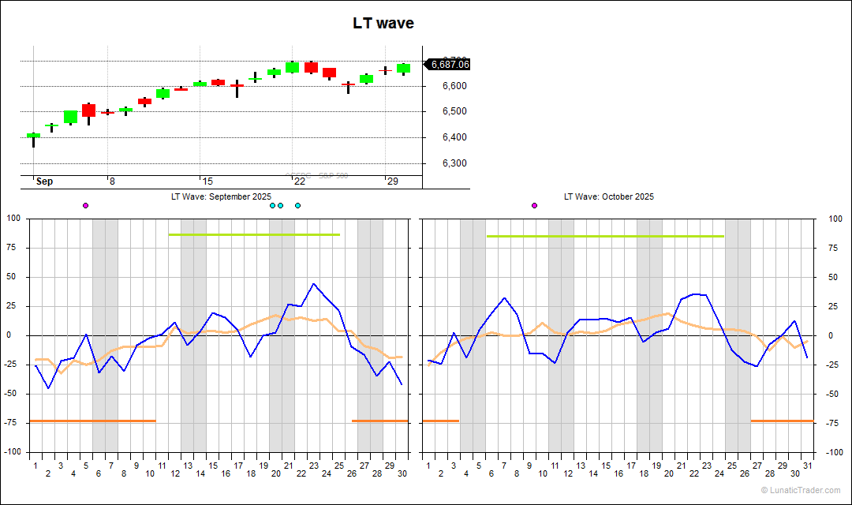Click day 31 label on October axis
The width and height of the screenshot is (852, 505).
pos(806,465)
